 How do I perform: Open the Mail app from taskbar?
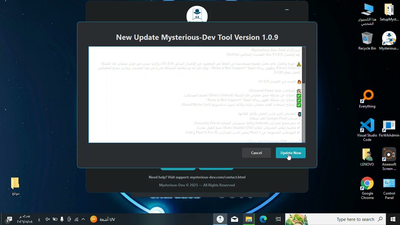(234, 219)
